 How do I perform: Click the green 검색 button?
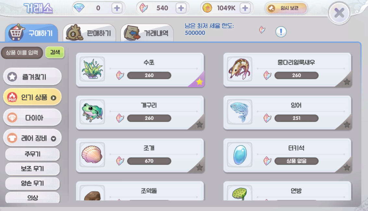[x=55, y=52]
